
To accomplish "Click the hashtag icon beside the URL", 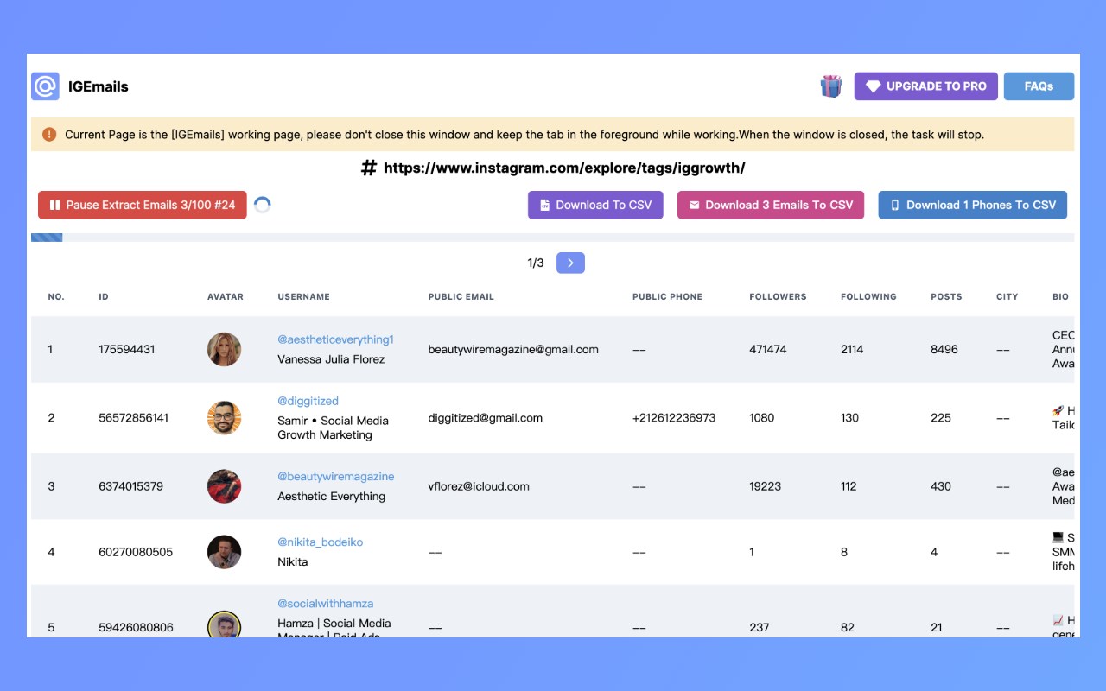I will coord(369,168).
